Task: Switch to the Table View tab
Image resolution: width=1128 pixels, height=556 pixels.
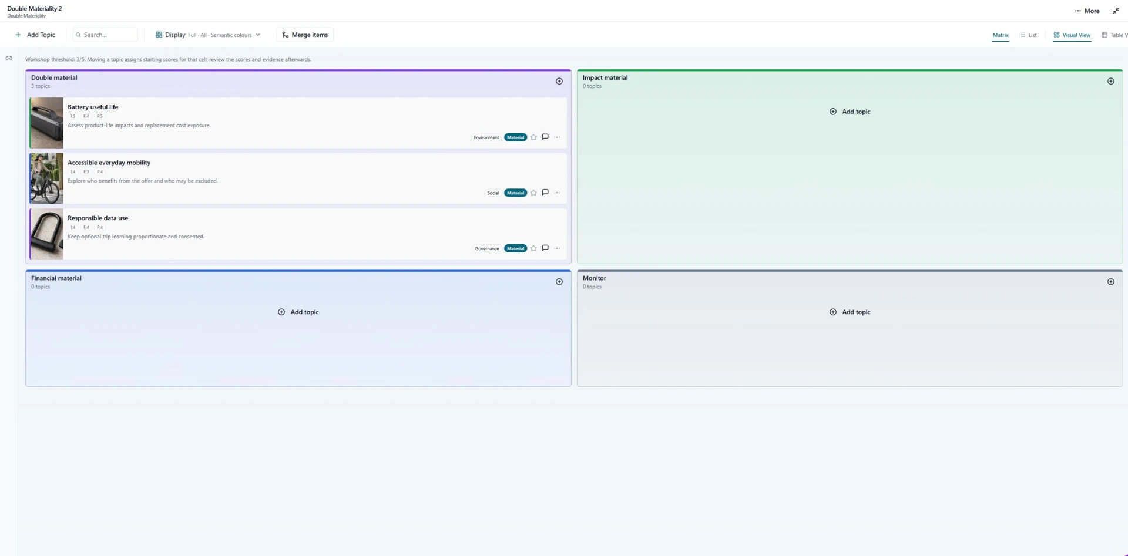Action: pyautogui.click(x=1114, y=35)
